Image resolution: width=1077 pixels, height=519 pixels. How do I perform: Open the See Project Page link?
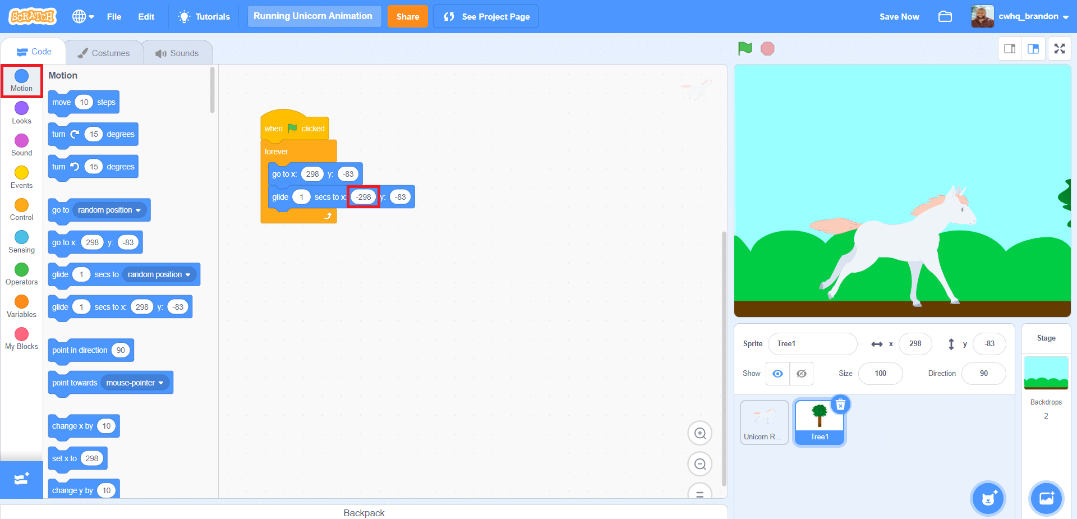(x=485, y=16)
